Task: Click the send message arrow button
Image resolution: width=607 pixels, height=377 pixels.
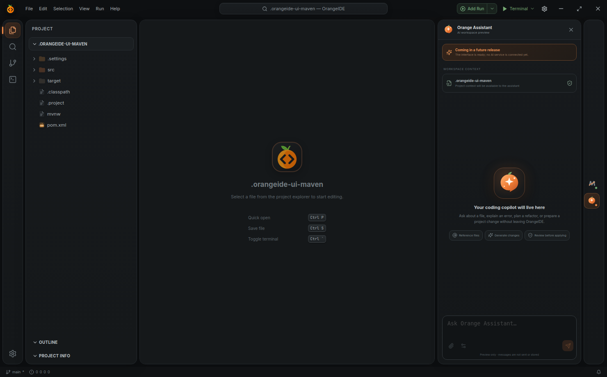Action: click(x=568, y=346)
